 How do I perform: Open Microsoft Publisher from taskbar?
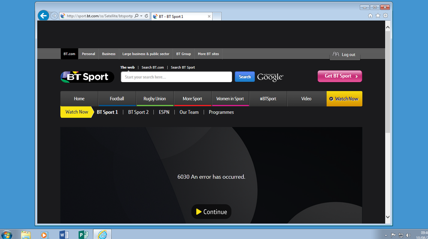(x=83, y=235)
